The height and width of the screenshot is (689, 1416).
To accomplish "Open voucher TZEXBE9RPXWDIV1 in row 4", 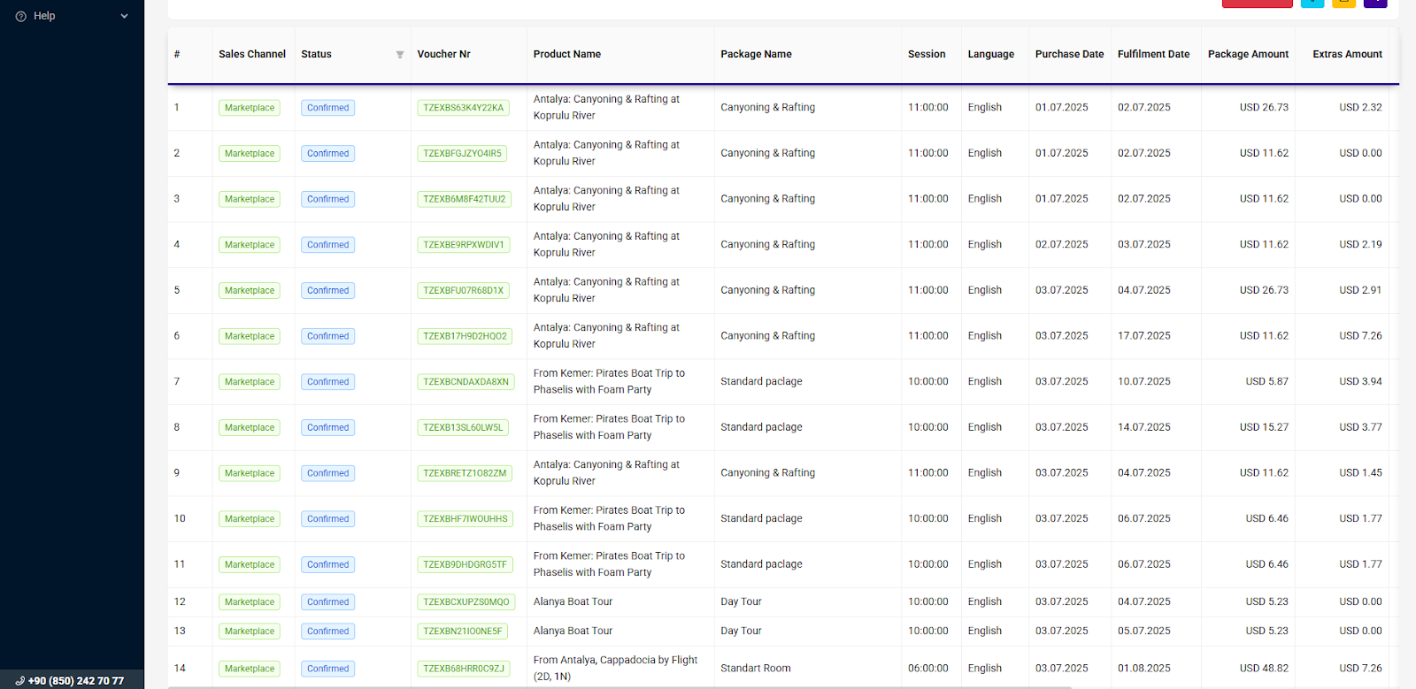I will (x=464, y=245).
